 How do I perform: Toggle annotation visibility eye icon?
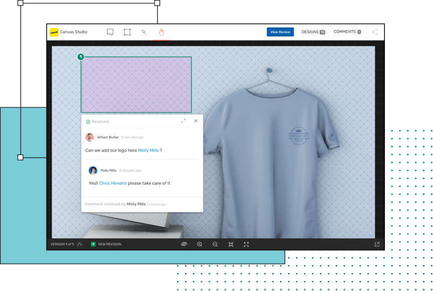tap(184, 244)
